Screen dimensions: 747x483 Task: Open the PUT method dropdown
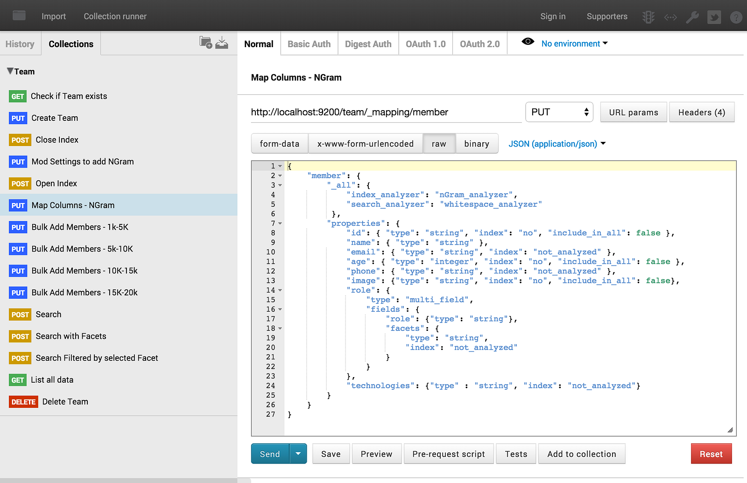pyautogui.click(x=559, y=112)
